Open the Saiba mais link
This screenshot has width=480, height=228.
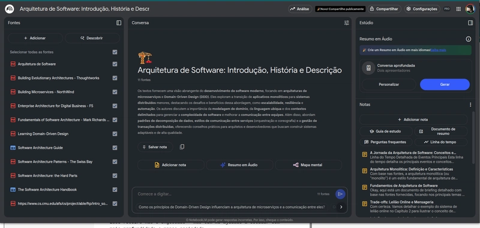[x=438, y=50]
